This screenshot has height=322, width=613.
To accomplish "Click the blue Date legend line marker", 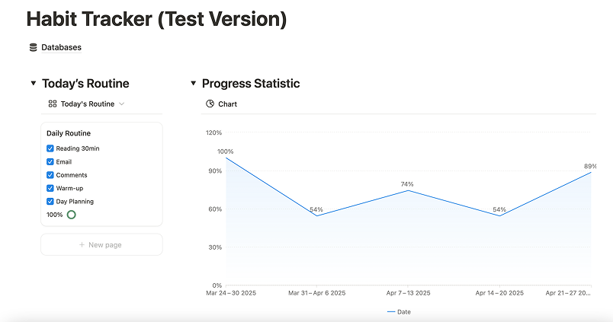I will pos(391,312).
